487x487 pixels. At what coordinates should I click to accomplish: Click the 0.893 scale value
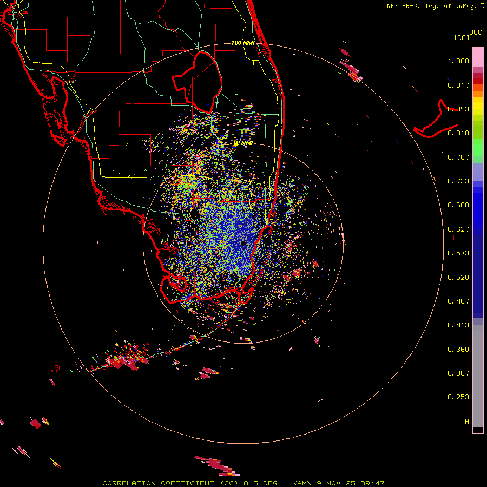458,109
